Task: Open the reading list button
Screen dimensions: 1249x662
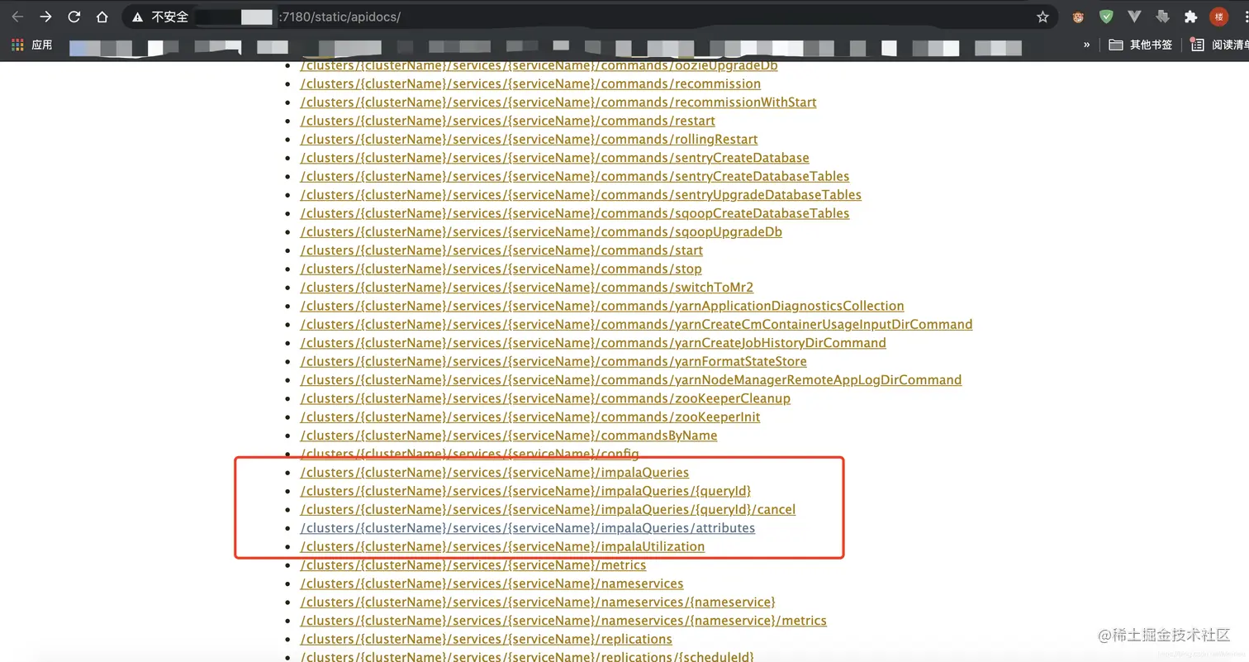Action: (1219, 45)
